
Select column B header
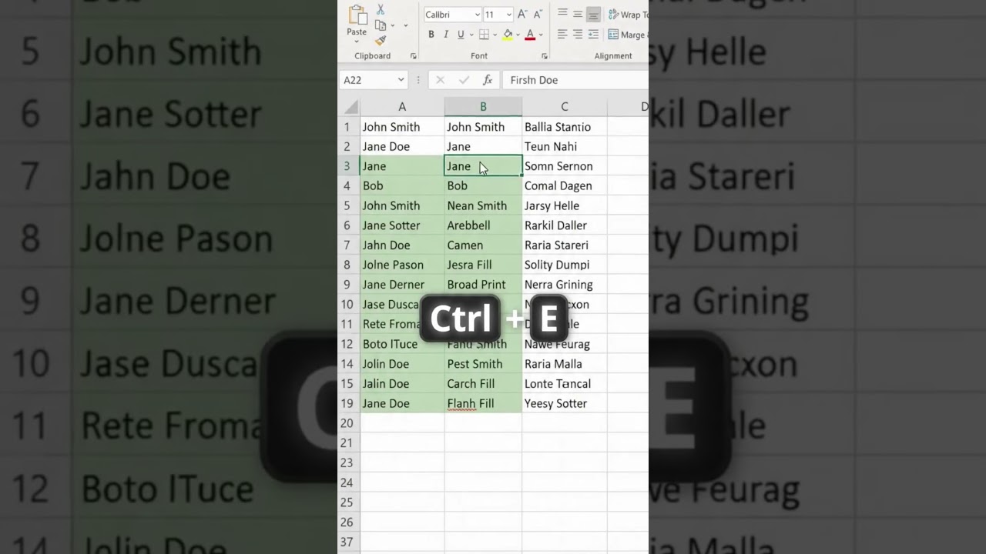click(x=483, y=107)
